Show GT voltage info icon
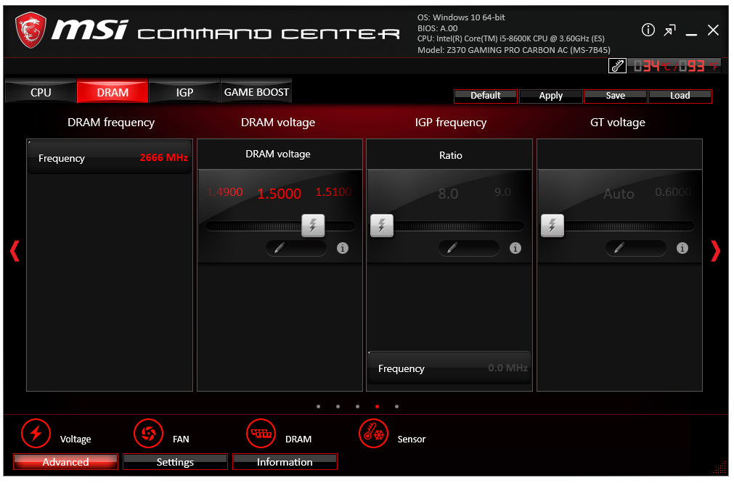The image size is (734, 483). point(682,248)
